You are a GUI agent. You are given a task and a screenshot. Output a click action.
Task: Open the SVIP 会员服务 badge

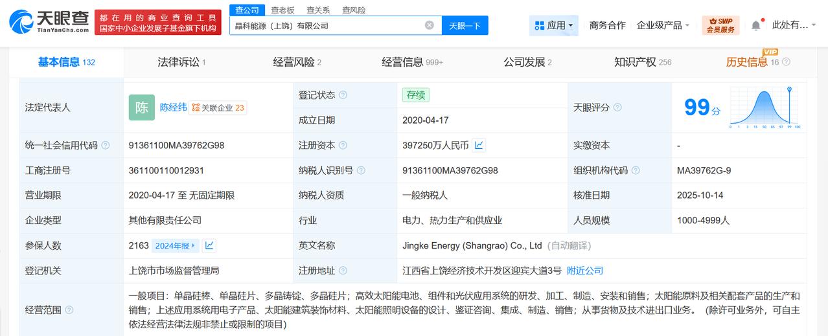click(720, 25)
